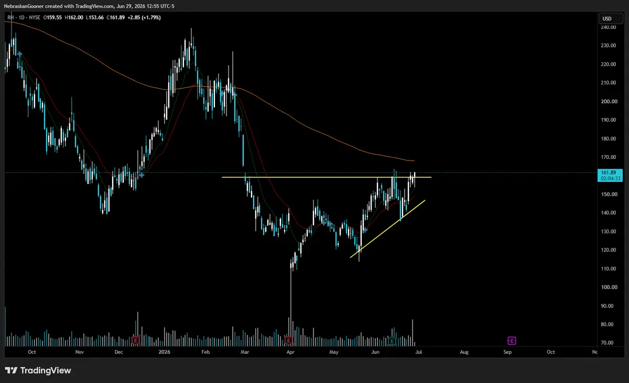Click the Jul label on time axis

pyautogui.click(x=418, y=353)
